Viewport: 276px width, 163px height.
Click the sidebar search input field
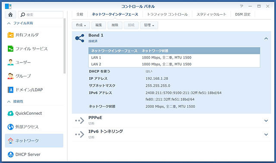(41, 15)
